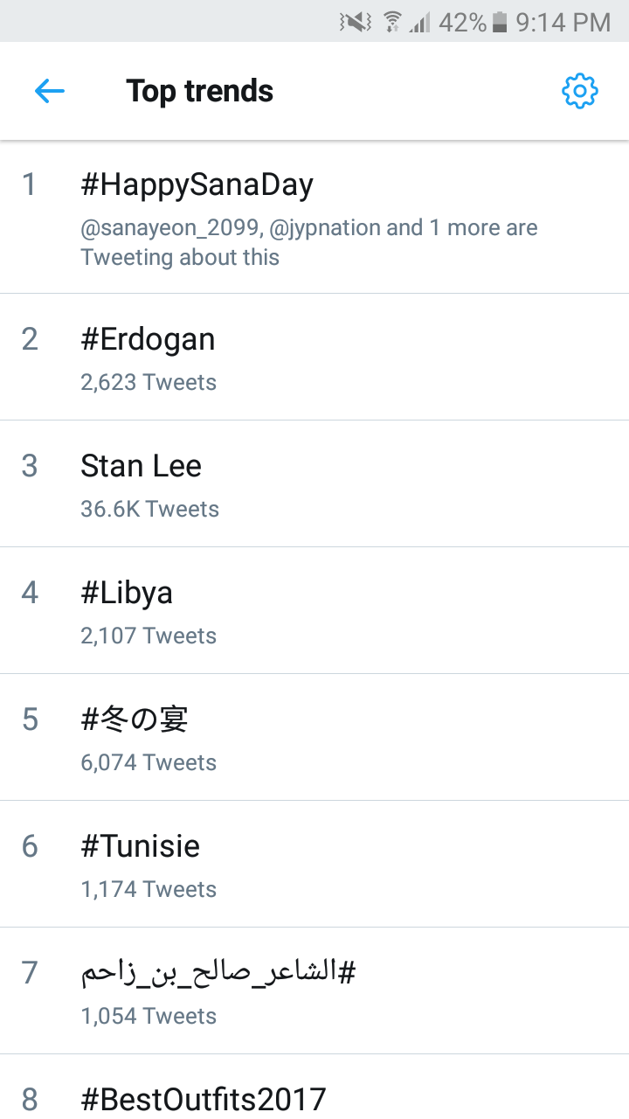Image resolution: width=629 pixels, height=1119 pixels.
Task: Open the Arabic hashtag trend ranked seventh
Action: pos(218,973)
